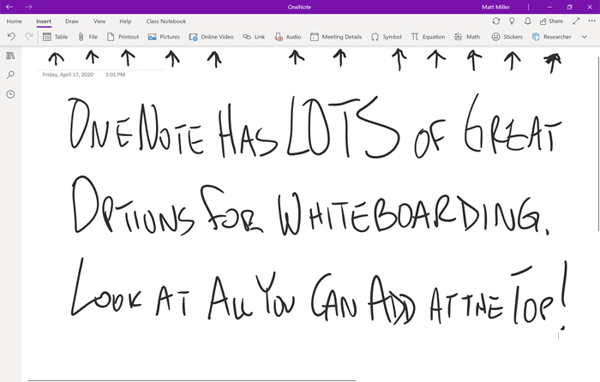Open the Researcher pane
Image resolution: width=600 pixels, height=382 pixels.
[551, 37]
